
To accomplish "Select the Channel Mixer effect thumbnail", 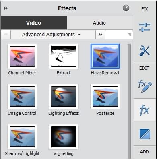I will (22, 56).
